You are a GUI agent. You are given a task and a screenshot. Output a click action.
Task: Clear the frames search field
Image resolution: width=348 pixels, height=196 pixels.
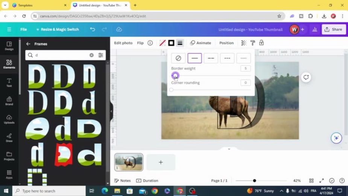coord(91,55)
